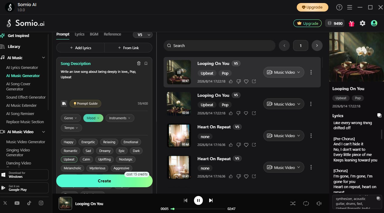Favorite the second Looping On You track
The height and width of the screenshot is (213, 384).
246,113
